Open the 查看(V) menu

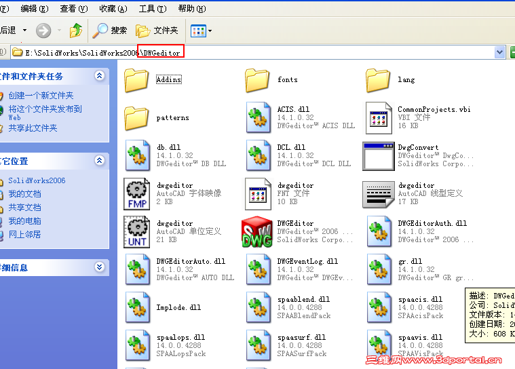click(x=74, y=9)
